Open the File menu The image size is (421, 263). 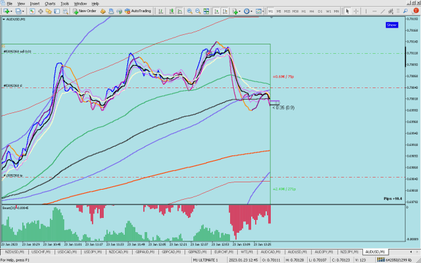point(9,4)
